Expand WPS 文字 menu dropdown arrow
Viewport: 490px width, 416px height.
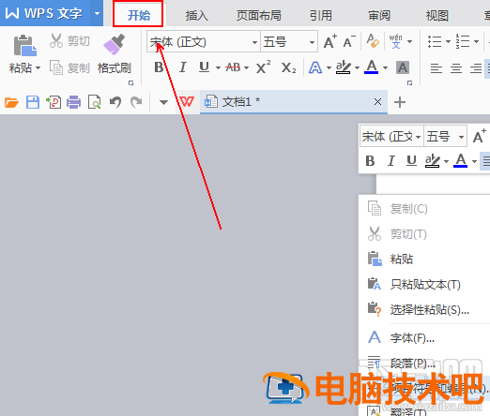click(97, 13)
